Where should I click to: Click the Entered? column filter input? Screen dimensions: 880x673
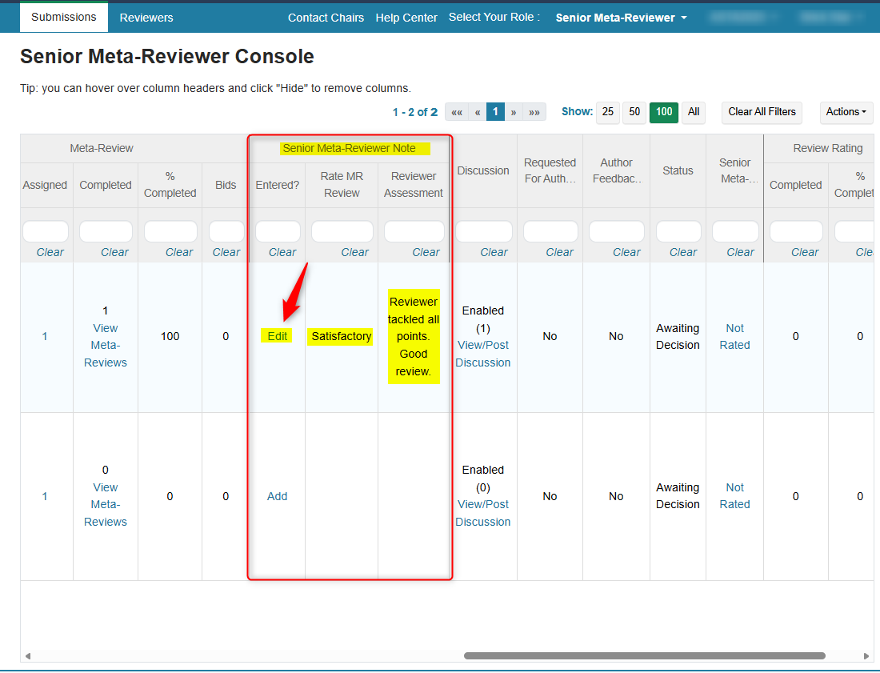(278, 231)
